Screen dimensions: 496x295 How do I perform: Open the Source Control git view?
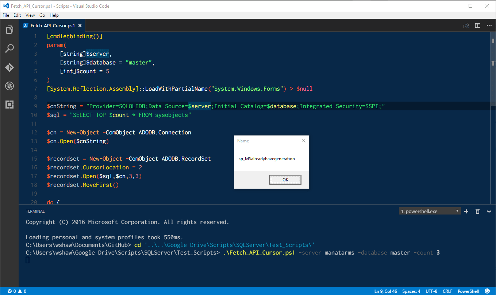[9, 67]
